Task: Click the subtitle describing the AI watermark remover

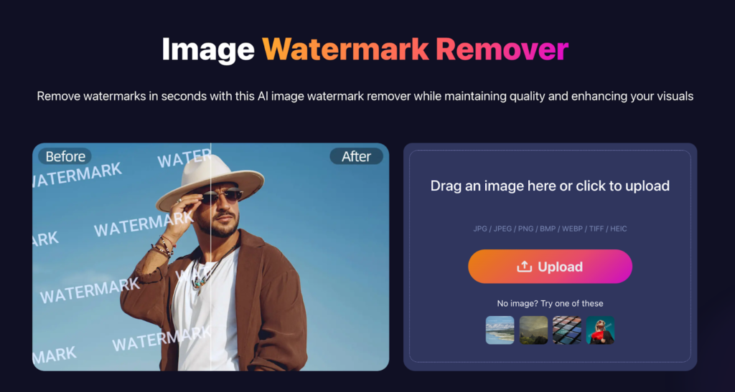Action: tap(365, 96)
